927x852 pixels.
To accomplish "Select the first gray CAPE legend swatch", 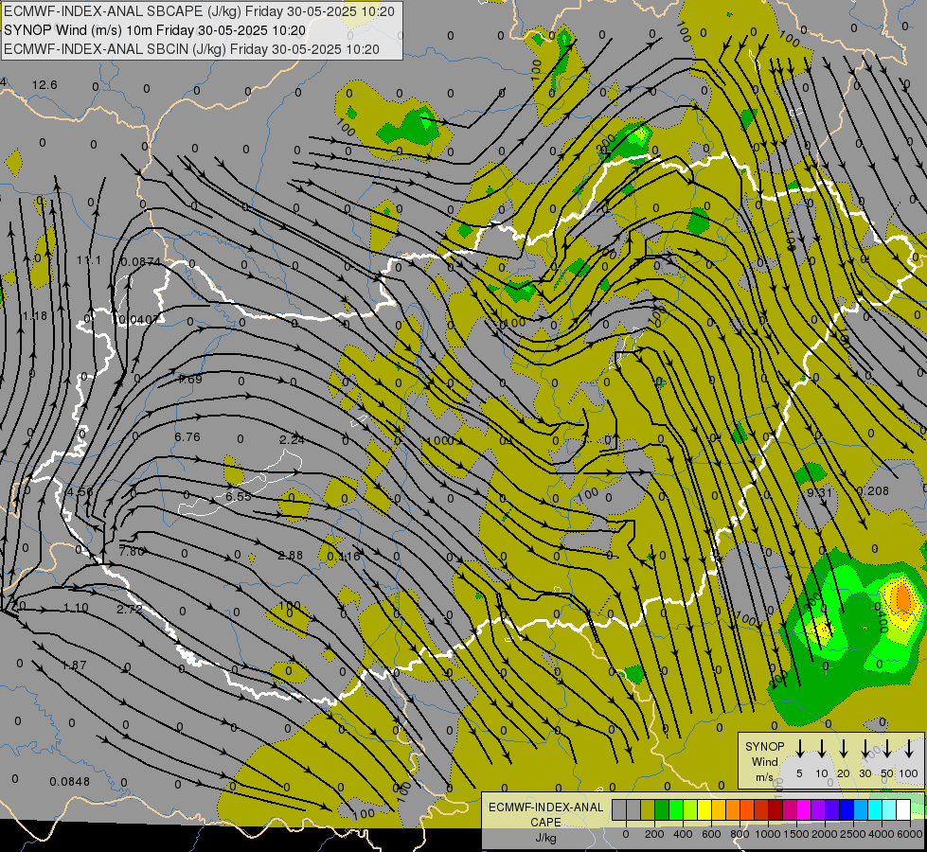I will [619, 810].
